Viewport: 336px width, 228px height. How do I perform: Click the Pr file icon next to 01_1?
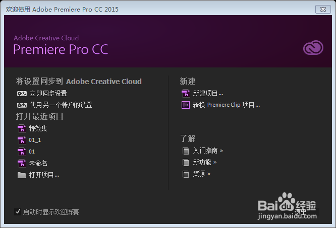pos(22,140)
